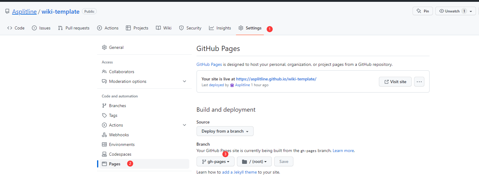Open the Security tab
The width and height of the screenshot is (479, 176).
(190, 28)
